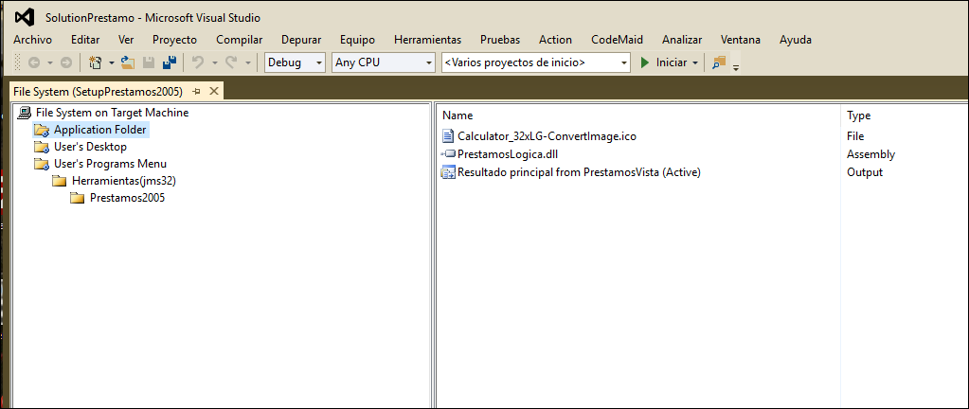Image resolution: width=969 pixels, height=409 pixels.
Task: Open the New Project dropdown arrow
Action: click(111, 63)
